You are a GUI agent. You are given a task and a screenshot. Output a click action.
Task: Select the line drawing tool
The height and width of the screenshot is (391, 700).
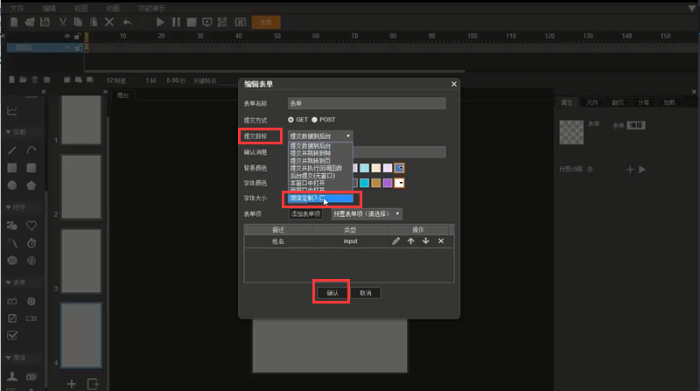(12, 150)
